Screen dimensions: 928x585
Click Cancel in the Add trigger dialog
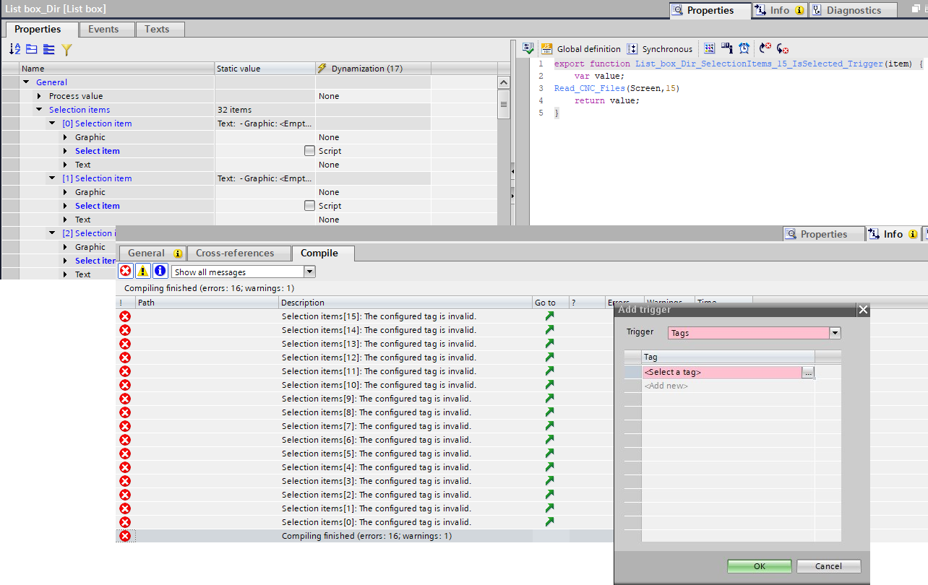pos(828,566)
